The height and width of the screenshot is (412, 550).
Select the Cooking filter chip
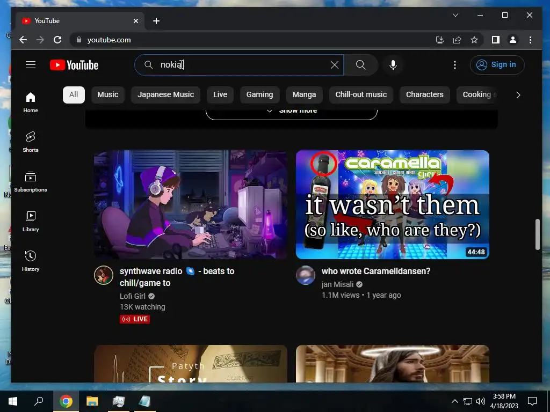tap(477, 94)
